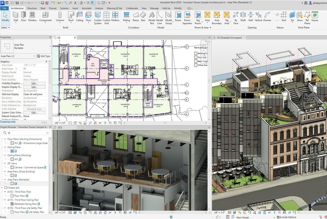Select the Door tool
Viewport: 327px width, 219px height.
point(24,17)
